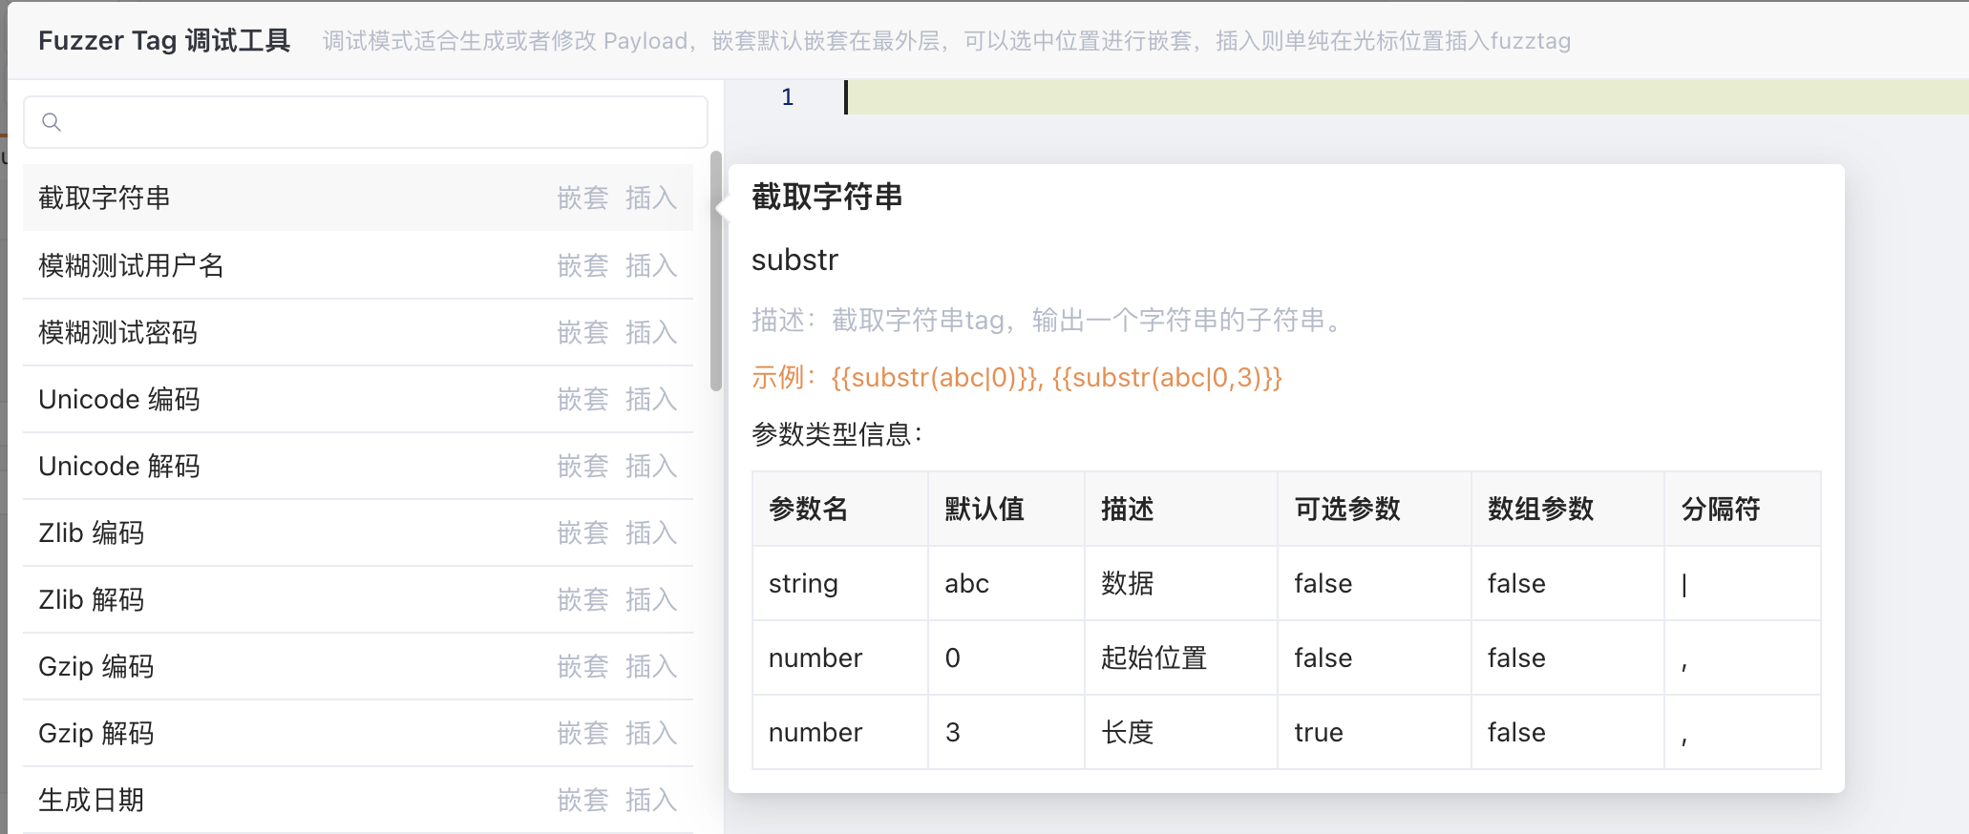Nest the Gzip 解码 tag
The image size is (1969, 834).
click(582, 733)
